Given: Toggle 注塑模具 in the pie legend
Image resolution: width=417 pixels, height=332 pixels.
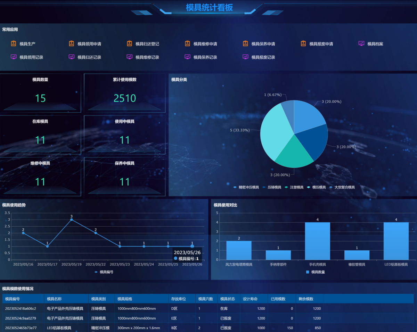Looking at the screenshot, I should 294,187.
